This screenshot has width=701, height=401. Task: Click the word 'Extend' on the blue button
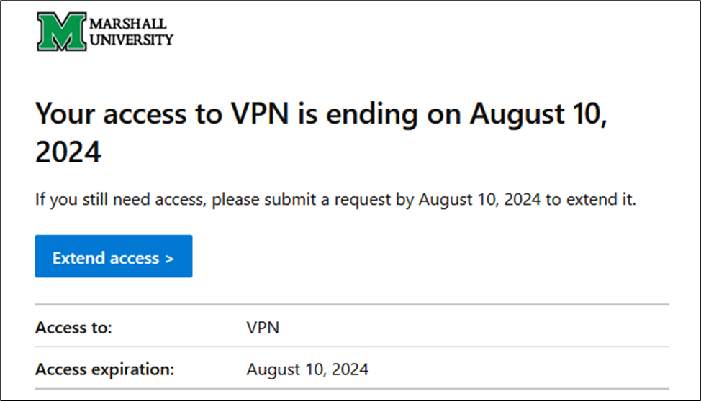pyautogui.click(x=79, y=258)
